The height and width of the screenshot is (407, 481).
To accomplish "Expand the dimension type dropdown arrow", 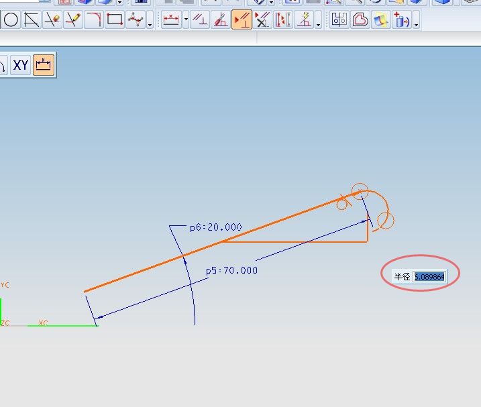I will point(186,20).
